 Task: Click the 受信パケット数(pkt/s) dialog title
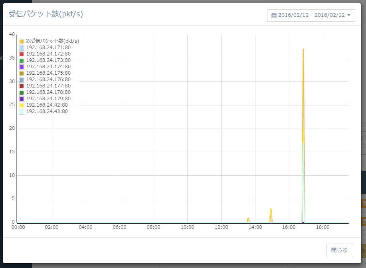46,14
